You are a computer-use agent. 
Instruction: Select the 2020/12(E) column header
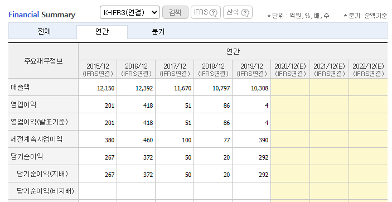pyautogui.click(x=291, y=69)
